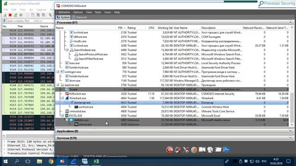
Task: Sort processes by User Name column header
Action: point(186,28)
